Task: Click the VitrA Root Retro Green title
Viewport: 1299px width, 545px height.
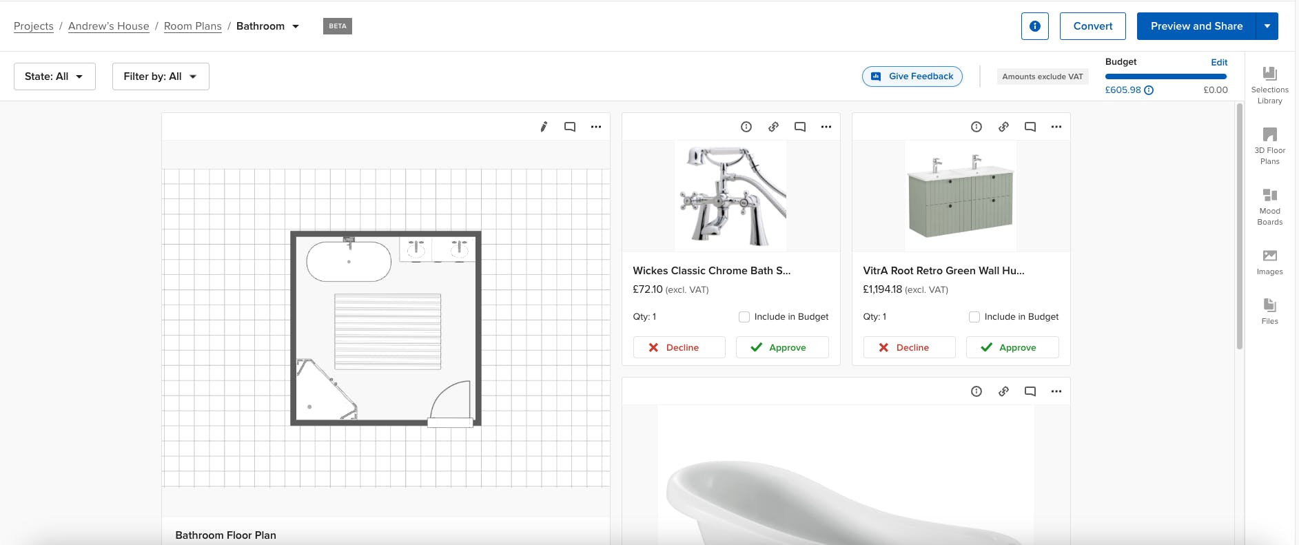Action: 943,271
